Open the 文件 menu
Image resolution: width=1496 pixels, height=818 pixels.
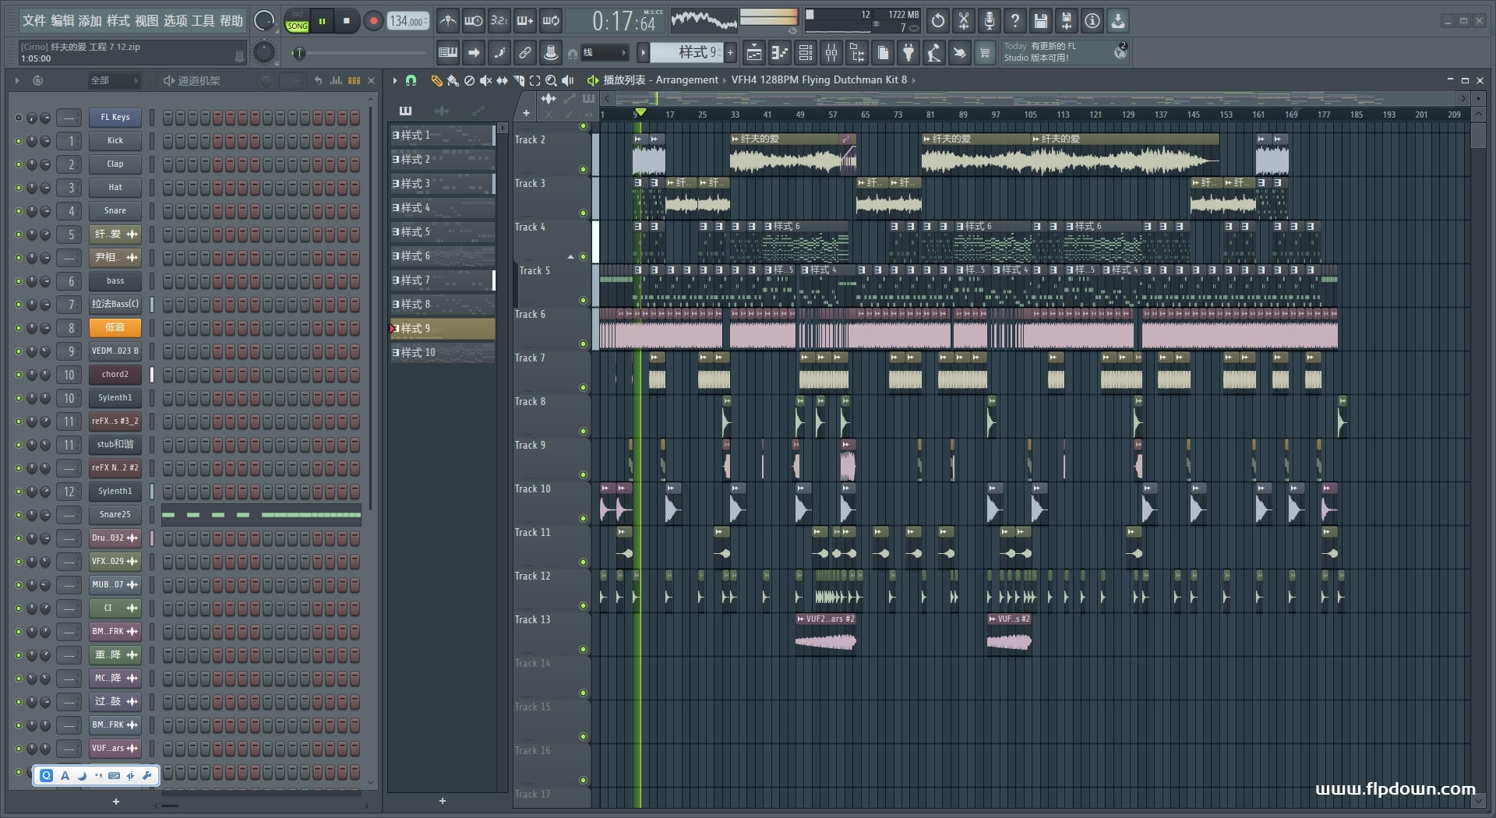pos(34,21)
